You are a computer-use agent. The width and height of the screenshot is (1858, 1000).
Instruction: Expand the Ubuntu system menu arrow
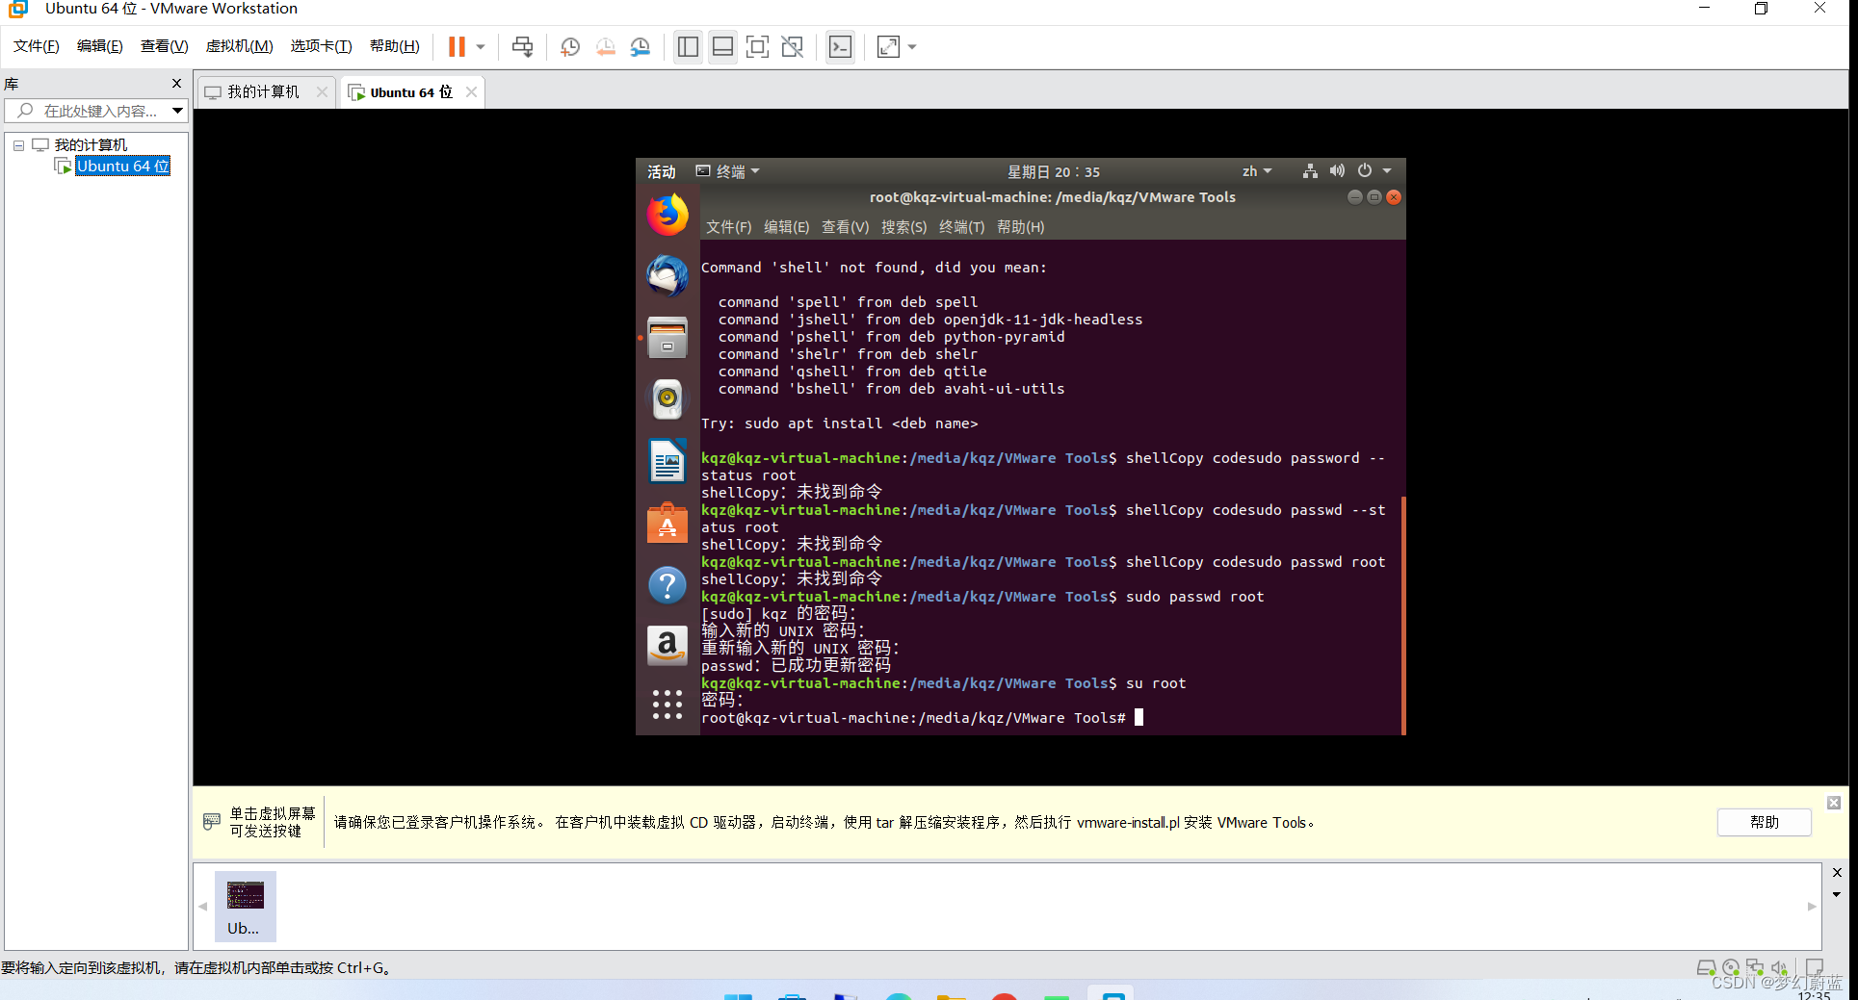pos(1387,171)
